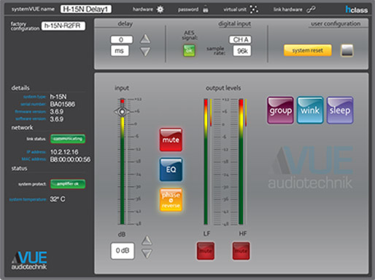Click the link hardware menu label
Viewport: 375px width, 280px height.
click(287, 9)
